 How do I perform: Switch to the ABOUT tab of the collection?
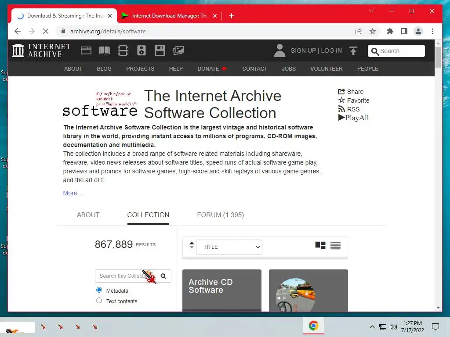(88, 215)
